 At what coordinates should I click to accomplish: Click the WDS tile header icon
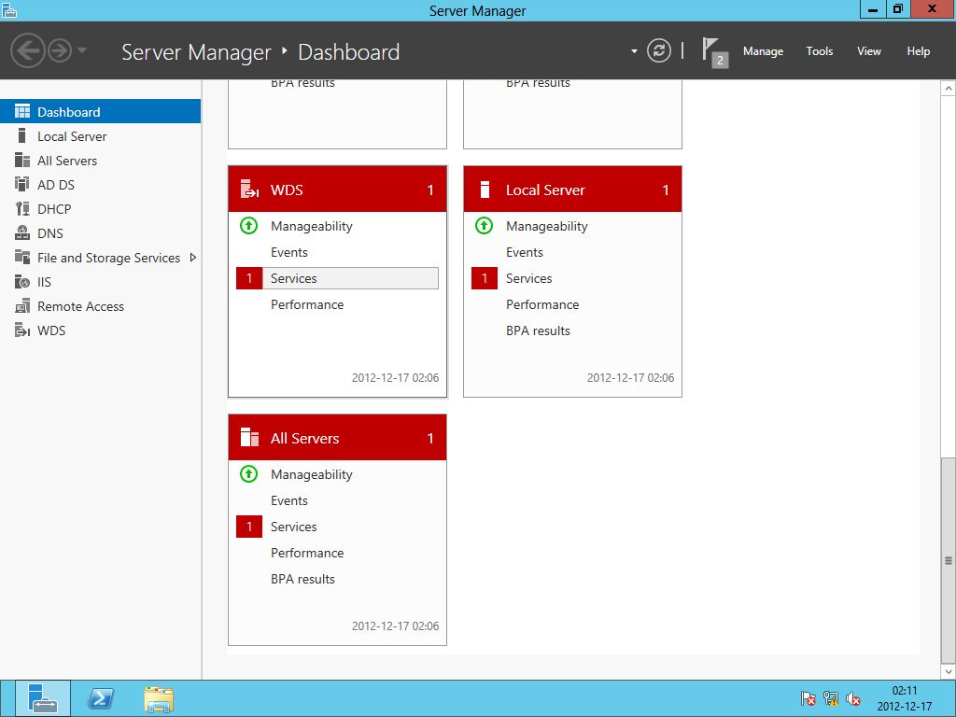[x=249, y=190]
